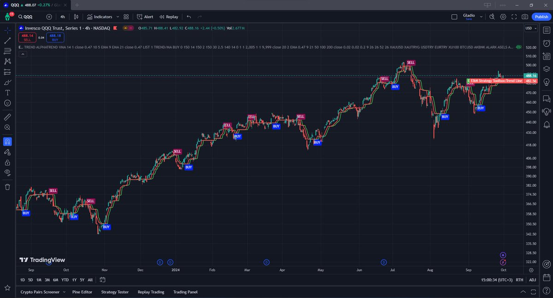553x298 pixels.
Task: Take a chart snapshot with camera
Action: [525, 17]
